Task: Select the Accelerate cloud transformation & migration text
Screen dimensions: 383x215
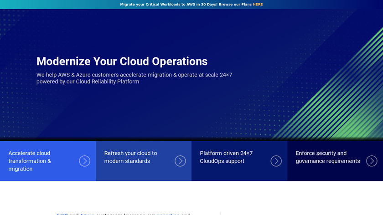Action: (x=30, y=161)
